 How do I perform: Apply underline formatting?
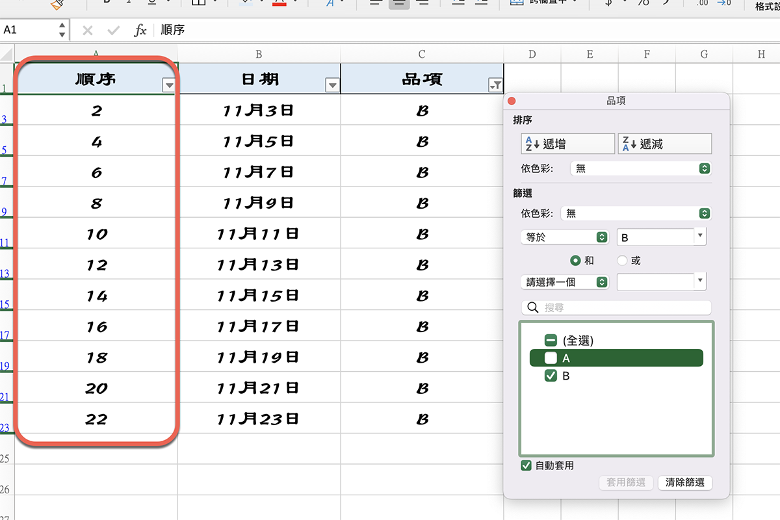point(151,3)
